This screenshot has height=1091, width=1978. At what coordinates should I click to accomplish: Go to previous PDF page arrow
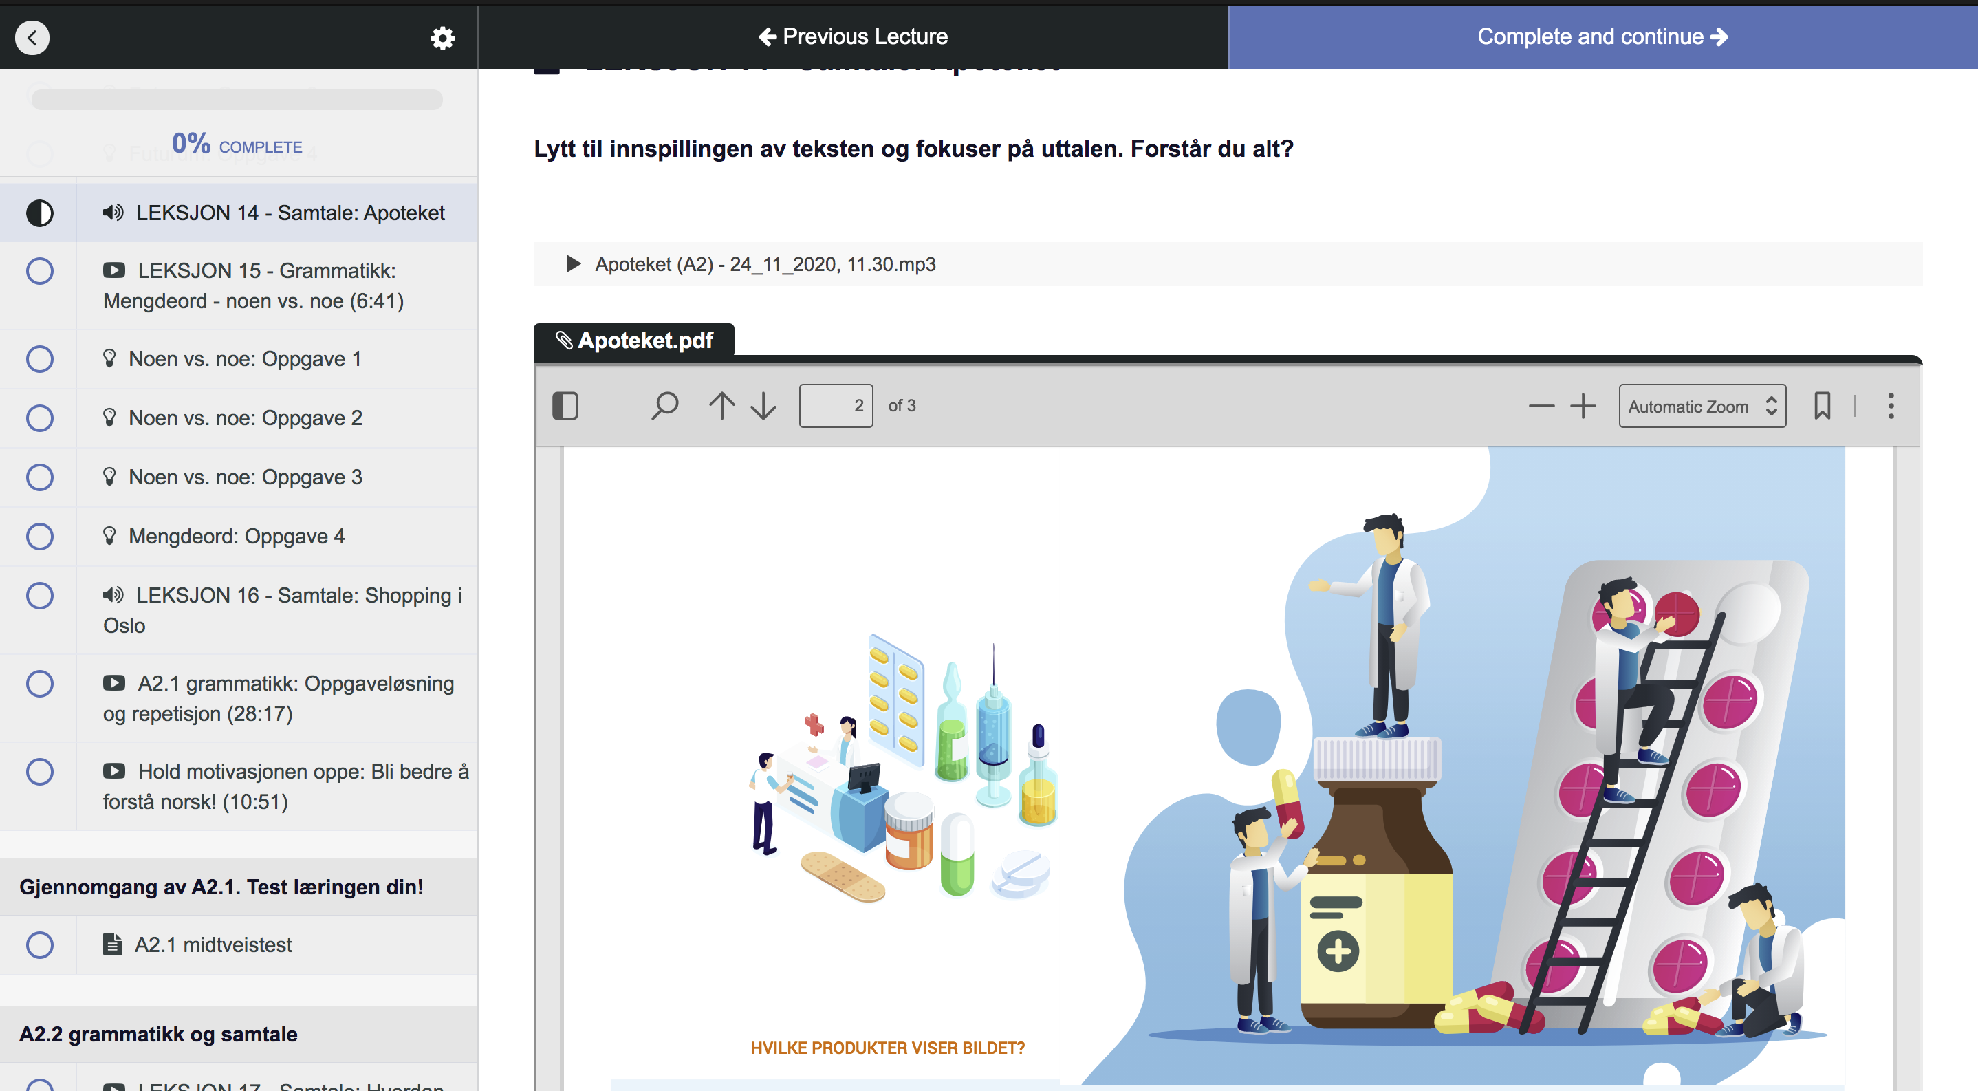(721, 405)
